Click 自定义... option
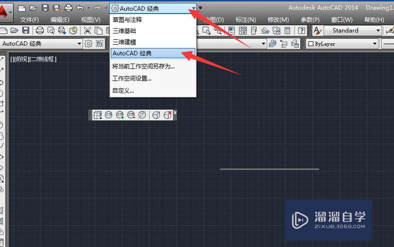 (x=153, y=91)
